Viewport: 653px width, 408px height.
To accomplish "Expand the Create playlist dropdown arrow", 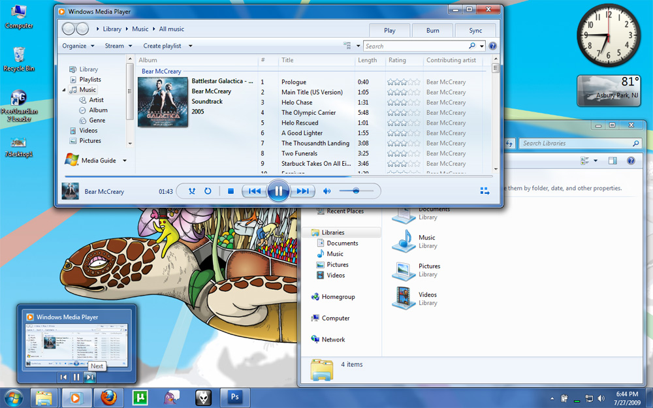I will [x=190, y=46].
